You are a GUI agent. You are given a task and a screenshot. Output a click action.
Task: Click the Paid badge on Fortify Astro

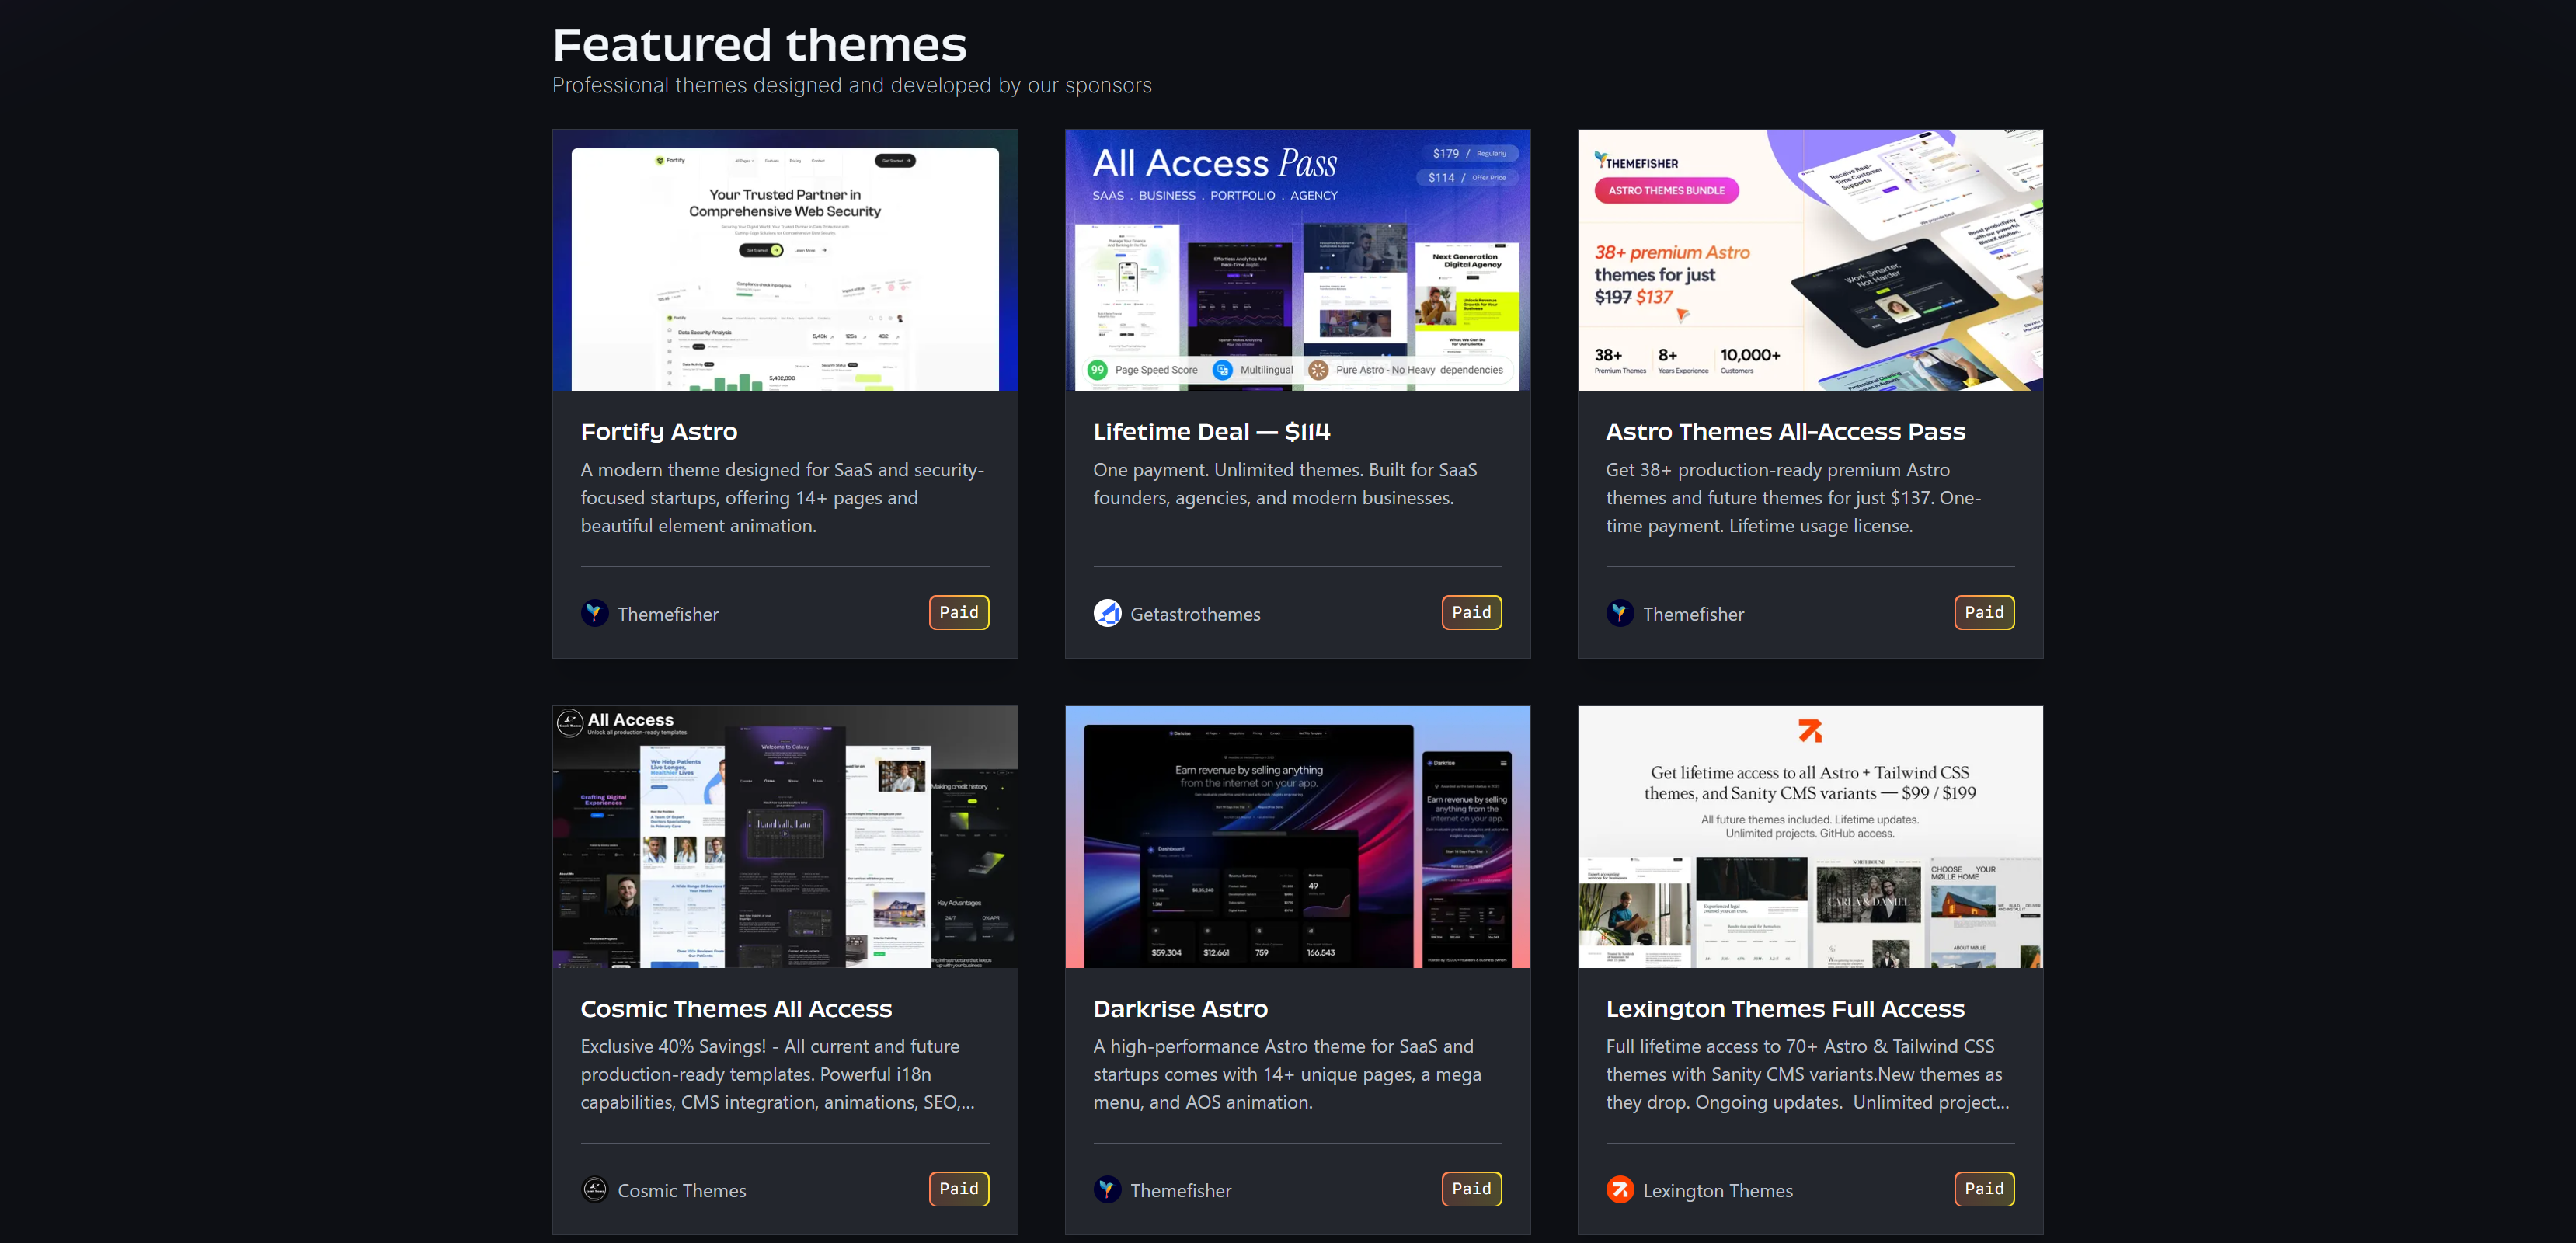[959, 613]
